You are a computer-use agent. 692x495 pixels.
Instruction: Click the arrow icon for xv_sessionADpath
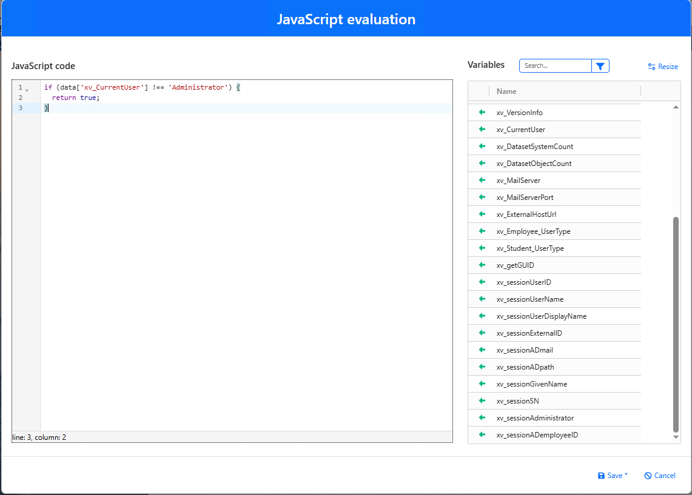[482, 367]
